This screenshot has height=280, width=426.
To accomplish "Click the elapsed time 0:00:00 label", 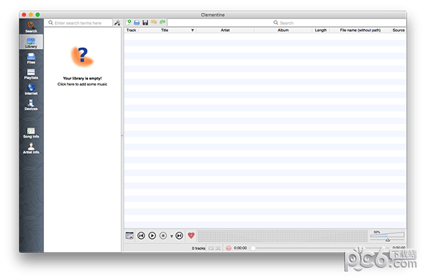I will pos(241,248).
